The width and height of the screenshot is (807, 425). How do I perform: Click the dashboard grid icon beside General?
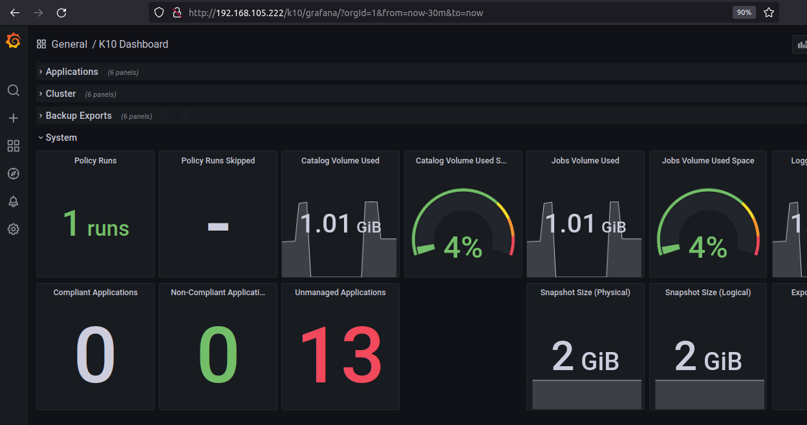point(41,44)
